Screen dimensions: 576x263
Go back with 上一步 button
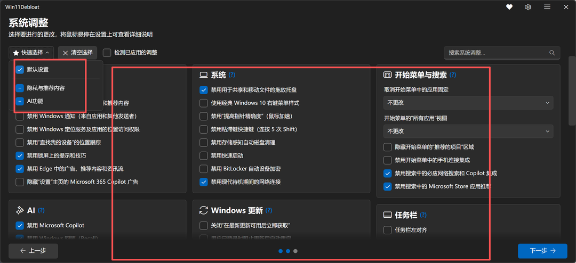pyautogui.click(x=34, y=251)
